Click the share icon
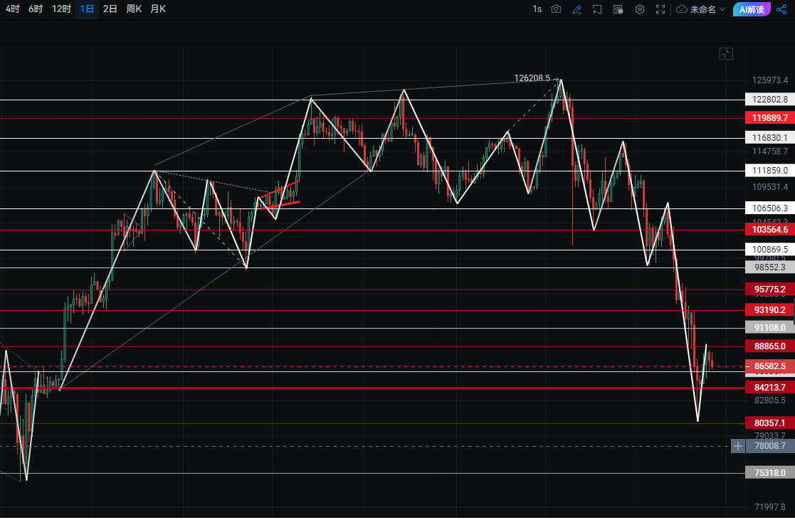Image resolution: width=795 pixels, height=520 pixels. 781,9
